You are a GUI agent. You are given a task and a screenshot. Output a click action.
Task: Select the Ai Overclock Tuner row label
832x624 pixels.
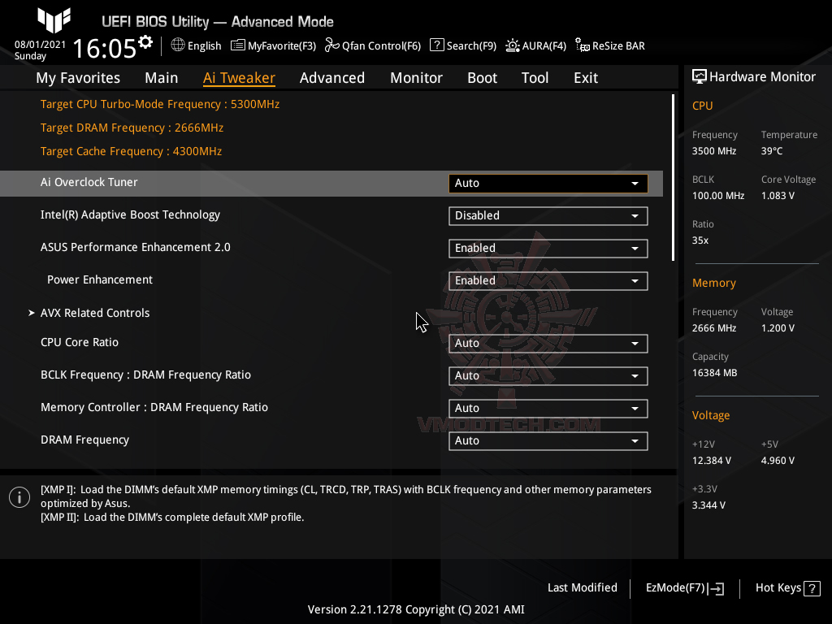point(89,182)
